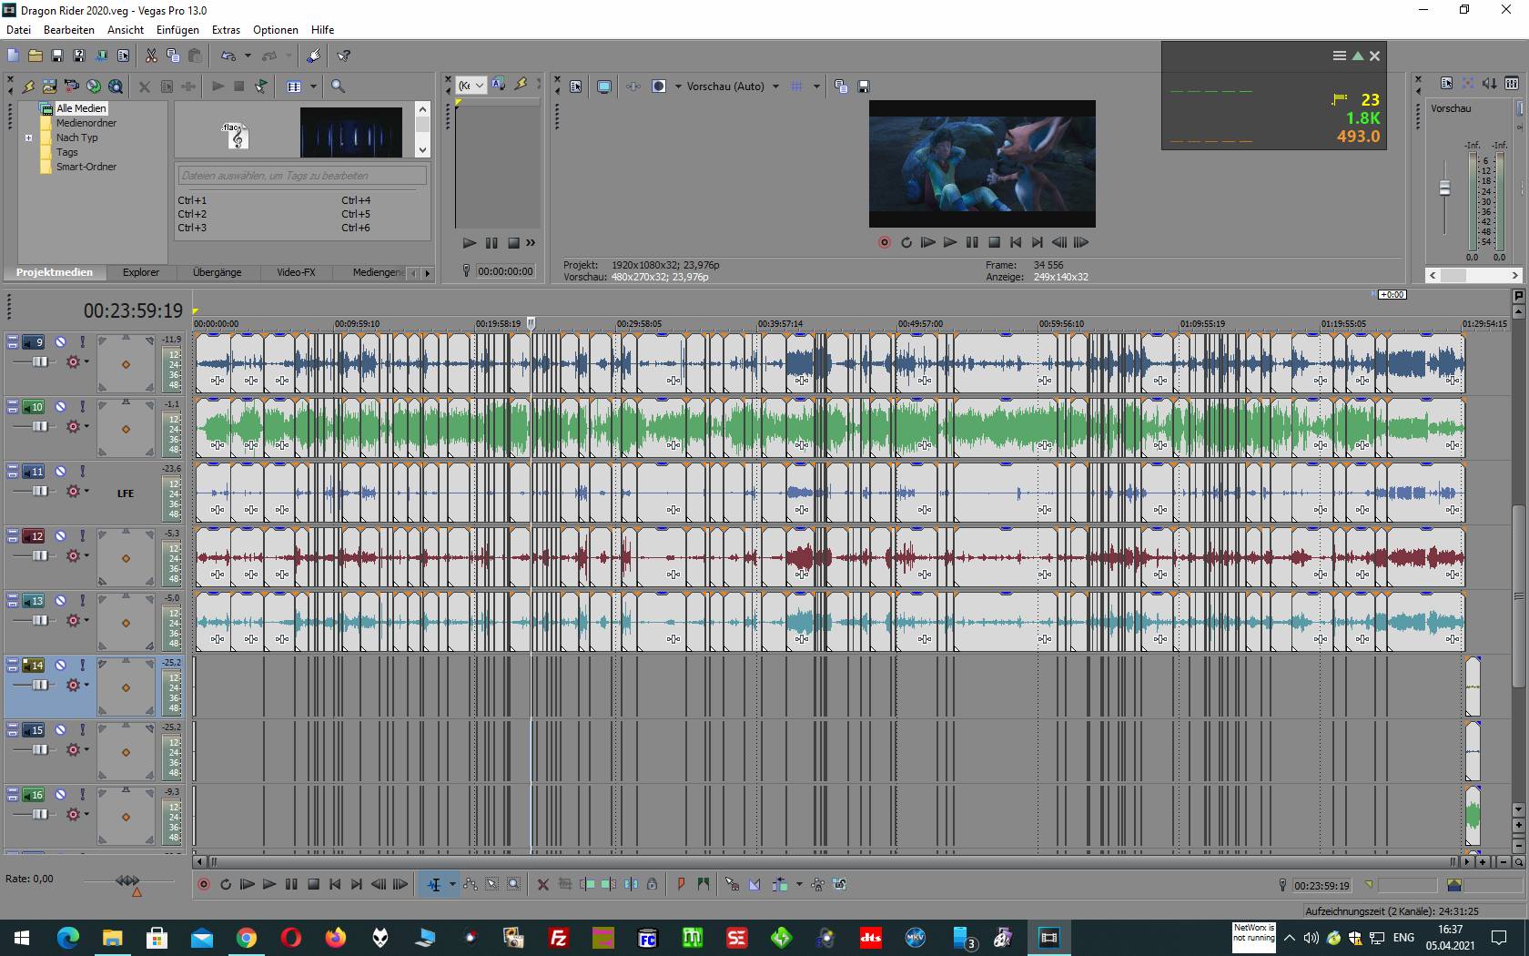Select the Smart-Ordner tree item
This screenshot has width=1529, height=956.
[86, 167]
